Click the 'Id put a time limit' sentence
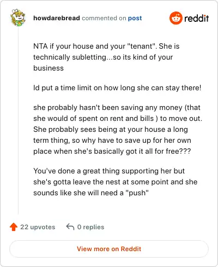218x267 pixels. coord(117,88)
